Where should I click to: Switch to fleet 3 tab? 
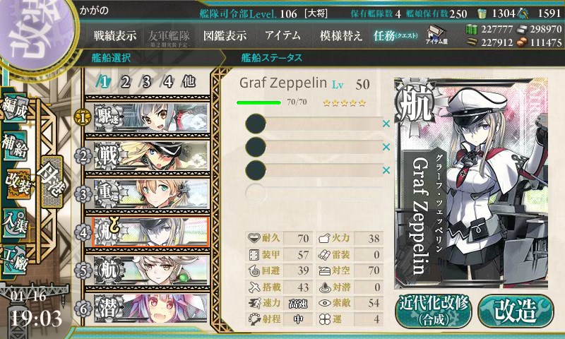pyautogui.click(x=146, y=82)
